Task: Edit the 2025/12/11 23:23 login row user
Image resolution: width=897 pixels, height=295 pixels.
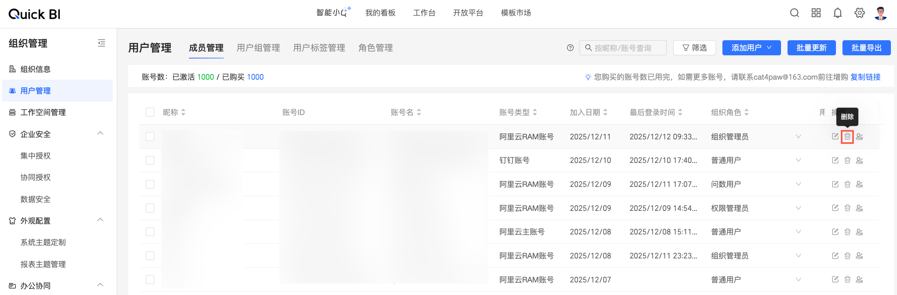Action: pyautogui.click(x=835, y=256)
